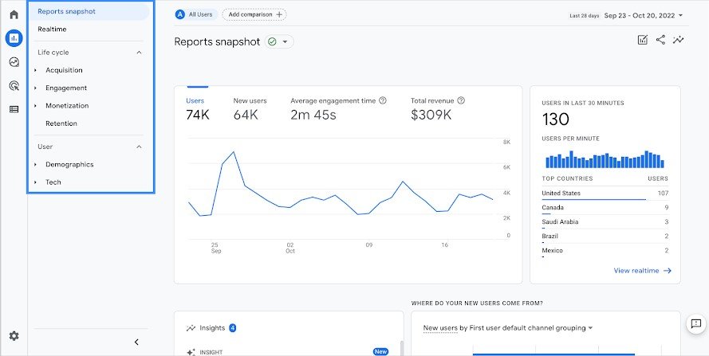
Task: Select Realtime in the reports menu
Action: tap(52, 29)
